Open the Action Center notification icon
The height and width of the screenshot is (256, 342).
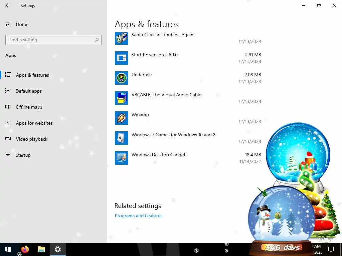(x=331, y=249)
